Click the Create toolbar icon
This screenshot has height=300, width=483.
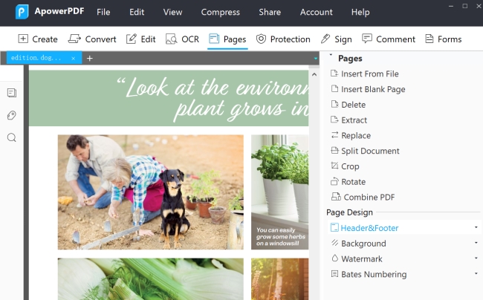pos(23,39)
